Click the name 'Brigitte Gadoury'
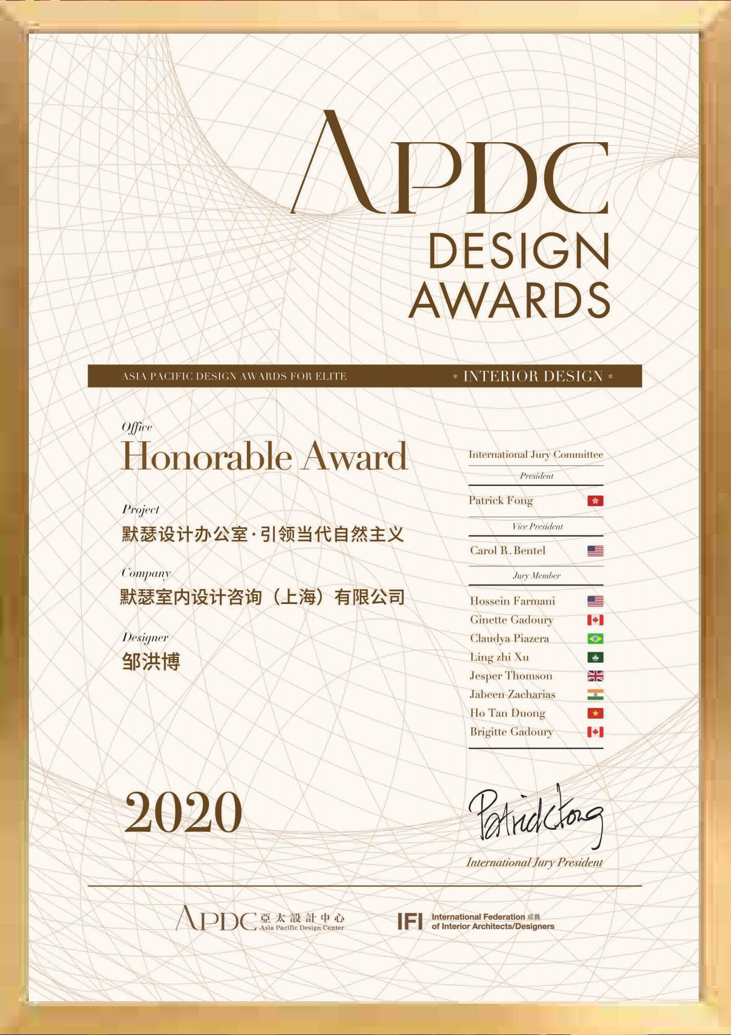Viewport: 731px width, 1035px height. tap(511, 732)
